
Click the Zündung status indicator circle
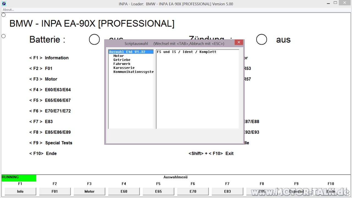262,40
